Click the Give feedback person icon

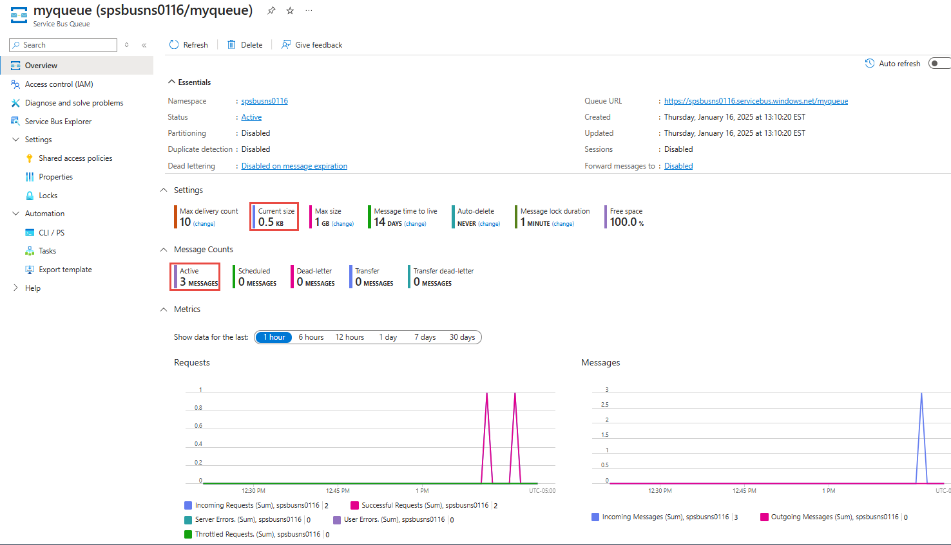[x=286, y=44]
